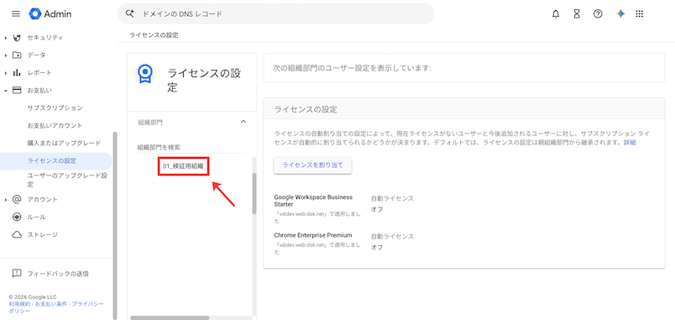The height and width of the screenshot is (320, 675).
Task: Click the license ribbon badge icon
Action: click(x=144, y=74)
